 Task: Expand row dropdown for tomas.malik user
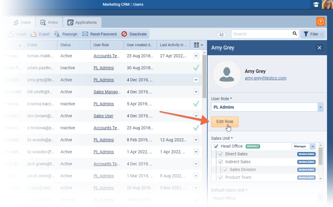coord(196,56)
